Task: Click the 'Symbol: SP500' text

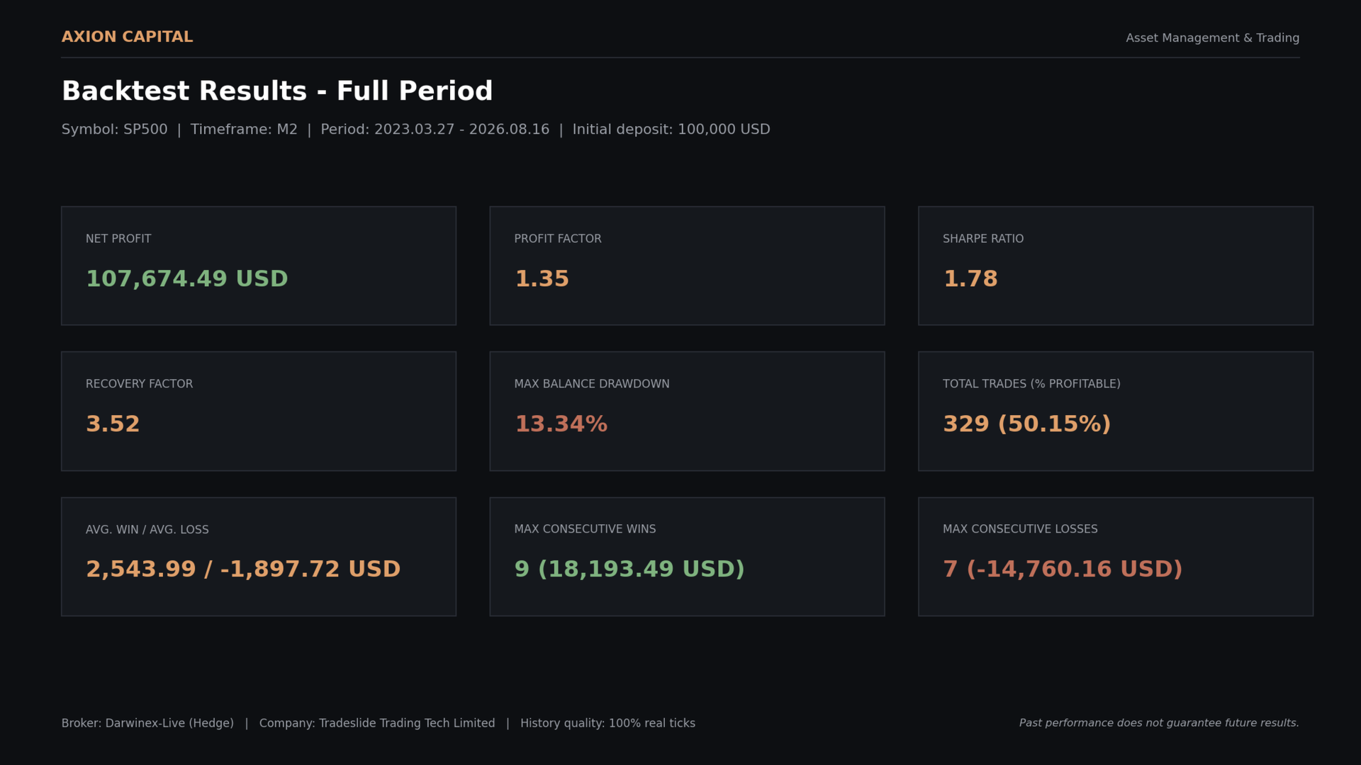Action: click(x=115, y=130)
